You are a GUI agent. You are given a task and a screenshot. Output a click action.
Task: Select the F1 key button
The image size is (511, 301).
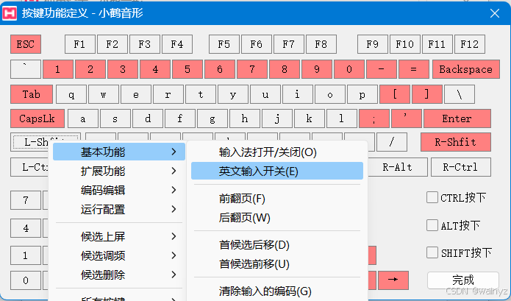tap(80, 44)
